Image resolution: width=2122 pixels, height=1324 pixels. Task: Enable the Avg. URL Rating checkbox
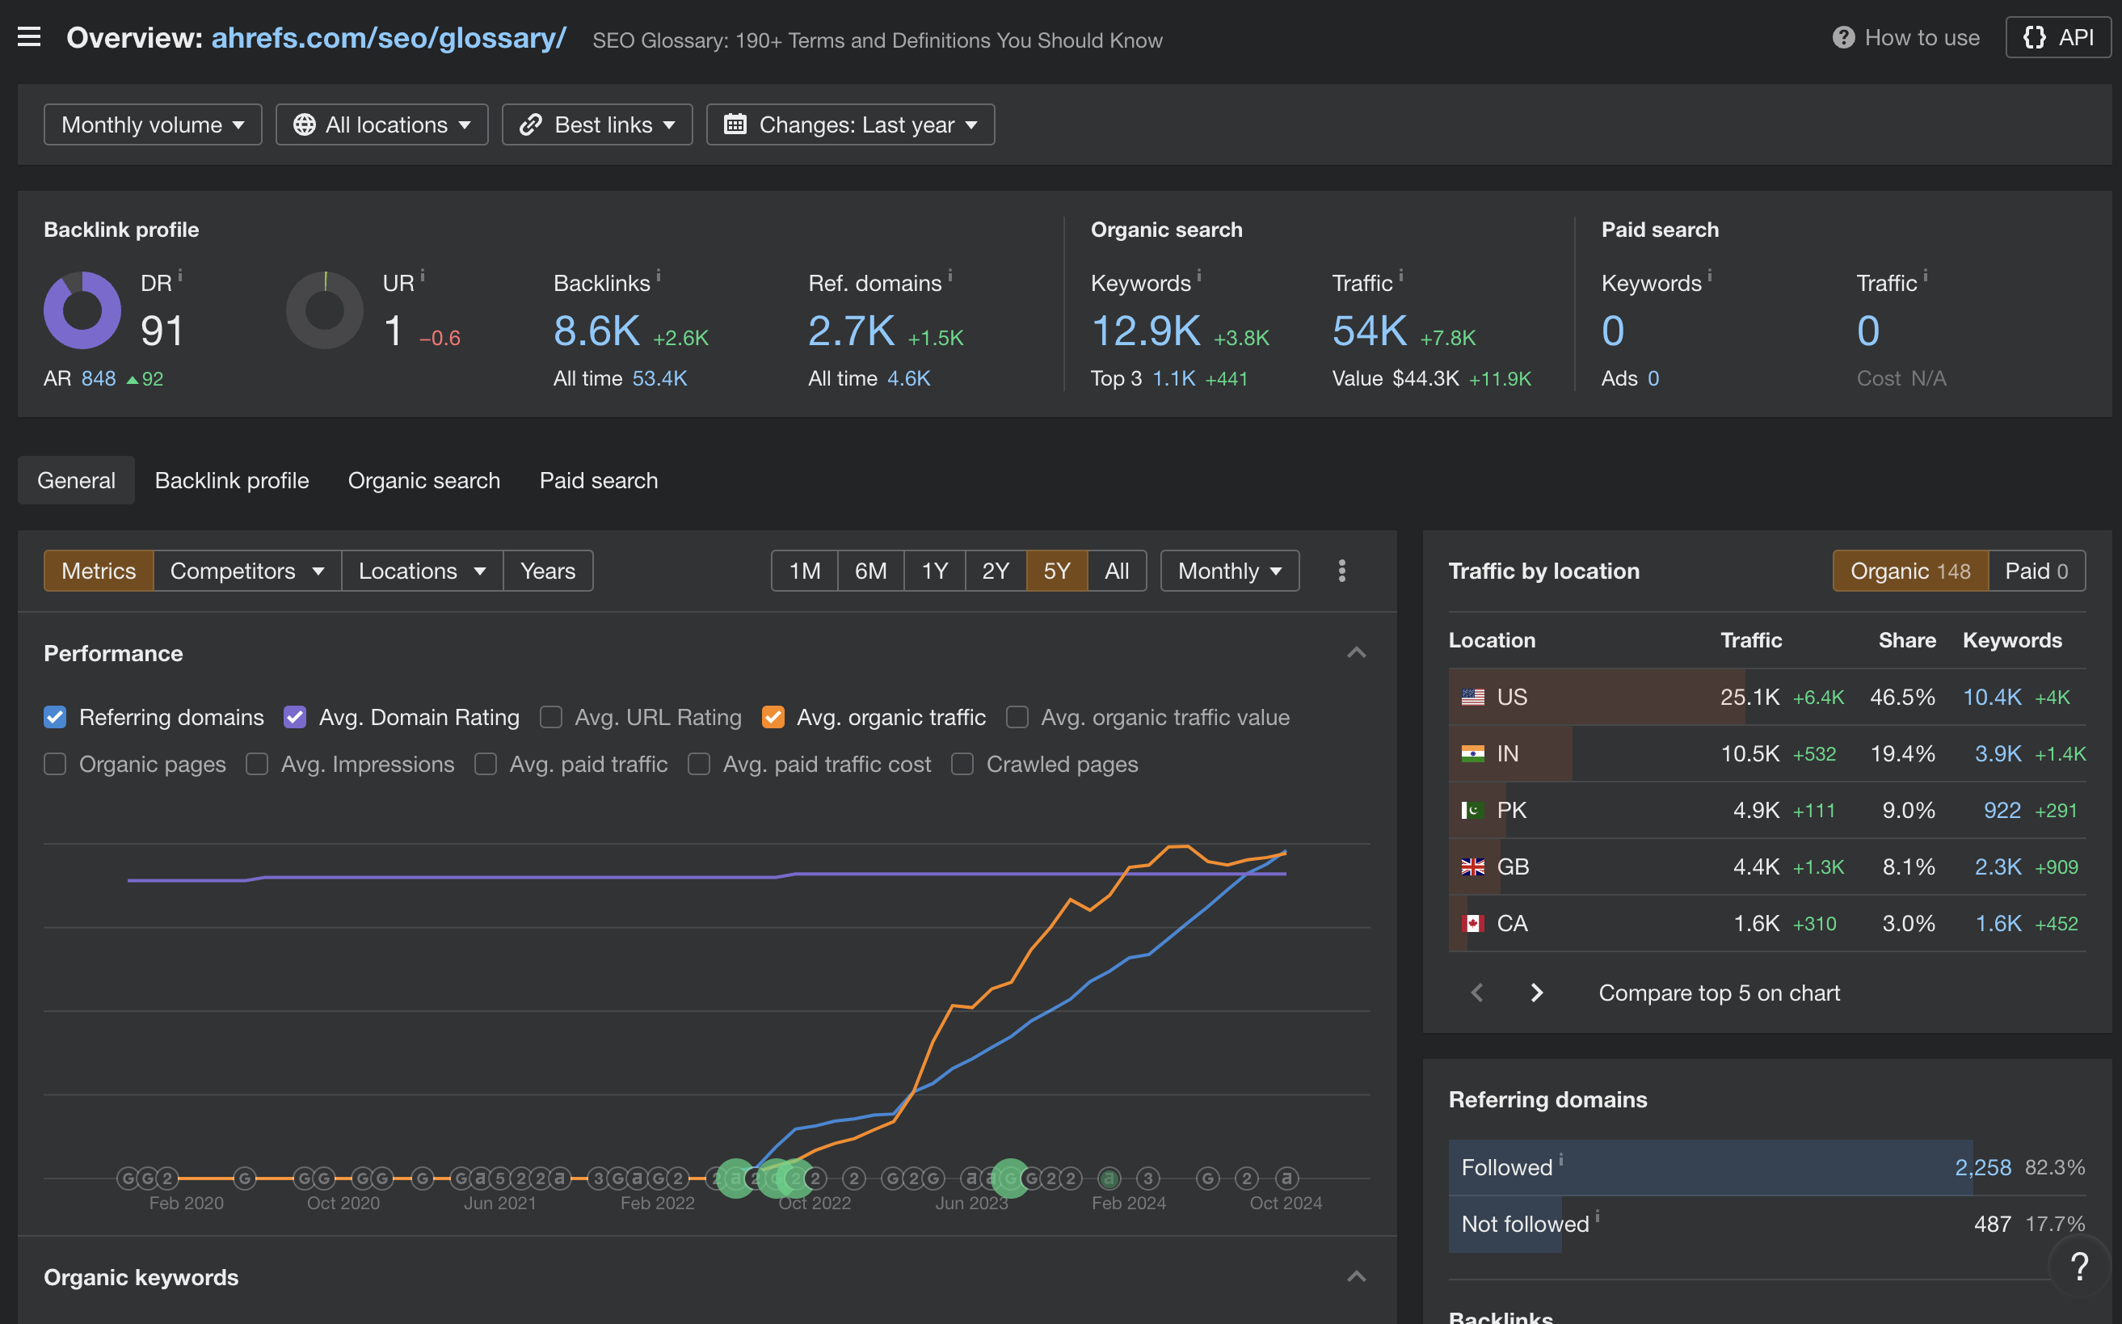(550, 717)
